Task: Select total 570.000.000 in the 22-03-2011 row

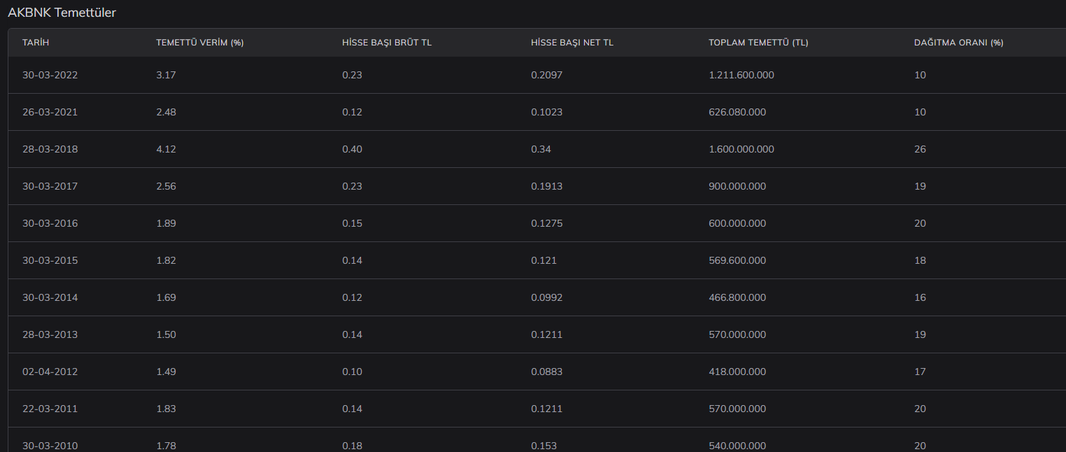Action: pyautogui.click(x=737, y=409)
